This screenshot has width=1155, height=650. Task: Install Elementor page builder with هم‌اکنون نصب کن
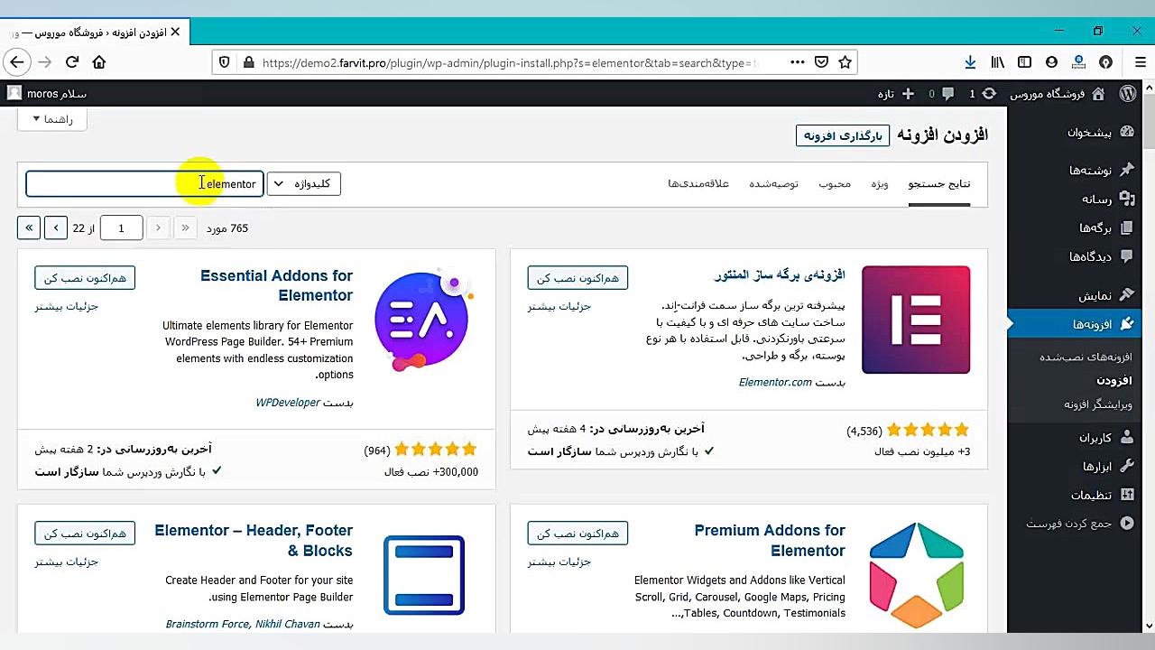(577, 278)
